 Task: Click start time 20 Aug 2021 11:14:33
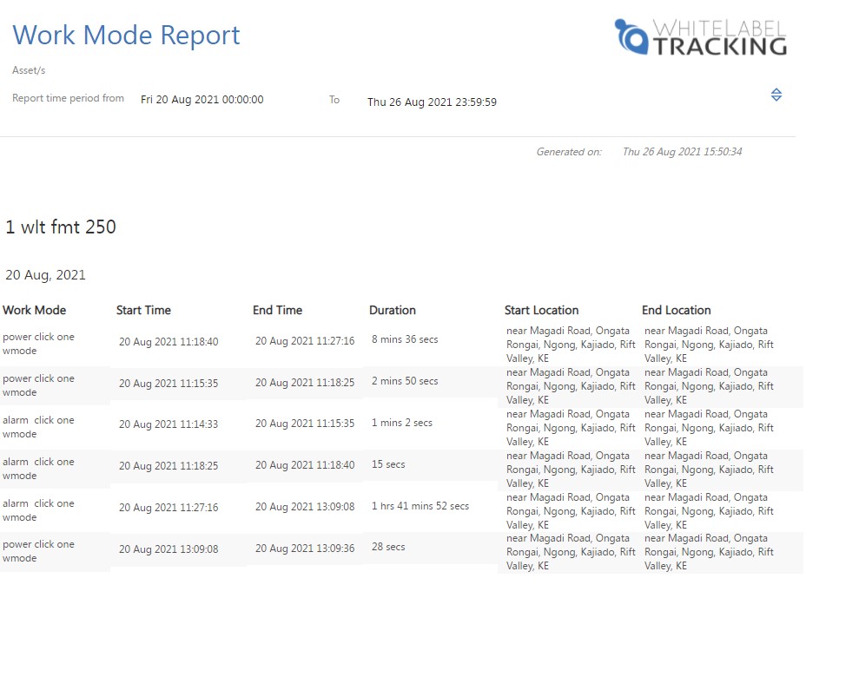(168, 424)
